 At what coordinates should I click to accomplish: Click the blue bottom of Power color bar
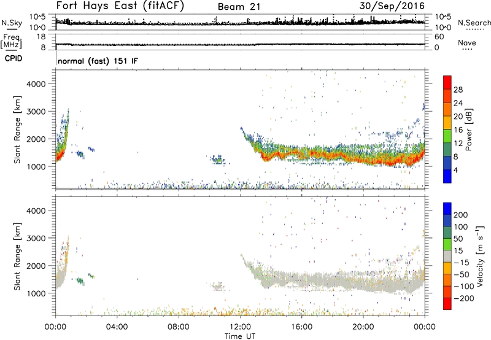[447, 176]
